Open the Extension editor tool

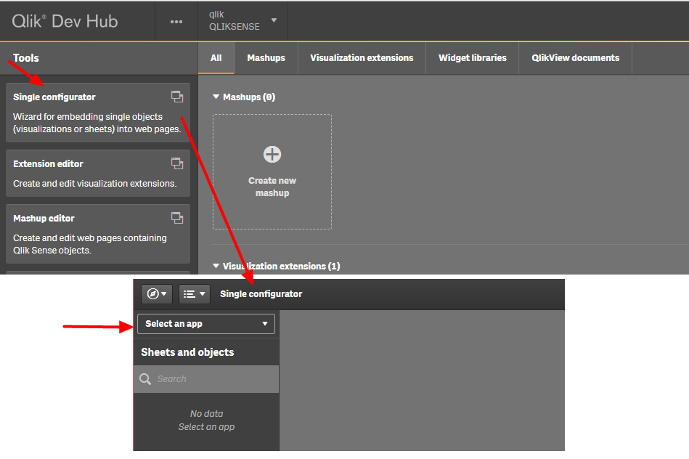(x=98, y=174)
